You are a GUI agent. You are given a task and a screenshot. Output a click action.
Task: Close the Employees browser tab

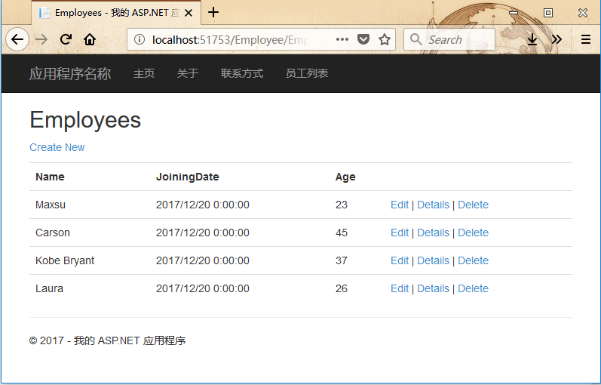tap(187, 13)
